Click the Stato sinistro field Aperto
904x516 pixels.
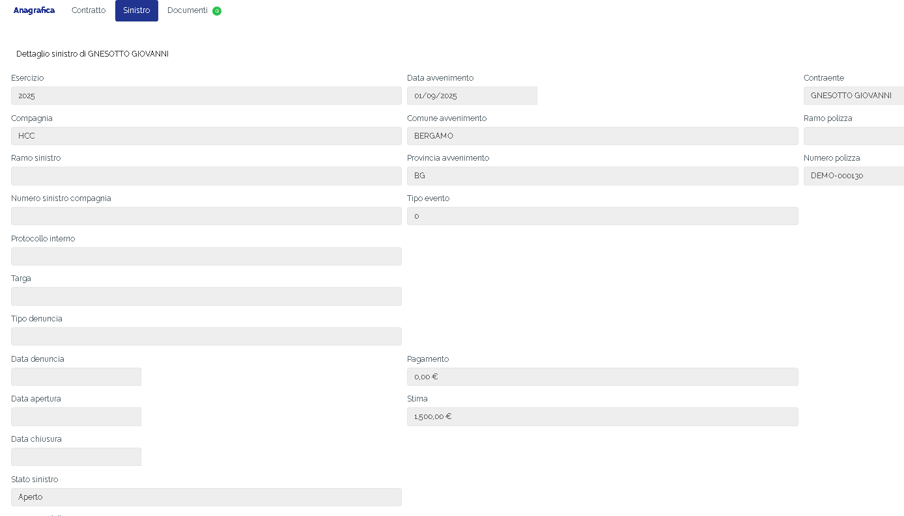point(206,497)
